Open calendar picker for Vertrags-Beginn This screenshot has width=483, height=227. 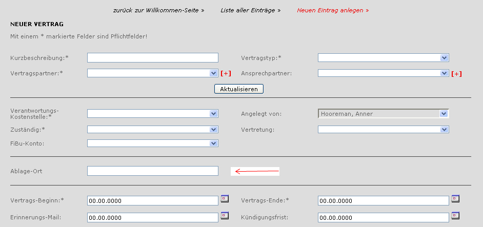pos(225,199)
